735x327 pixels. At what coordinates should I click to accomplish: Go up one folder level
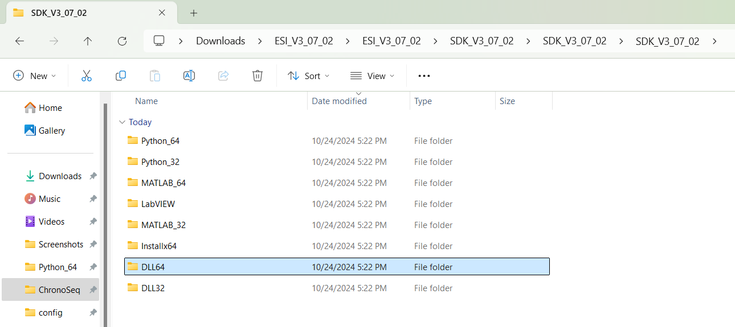click(x=88, y=41)
